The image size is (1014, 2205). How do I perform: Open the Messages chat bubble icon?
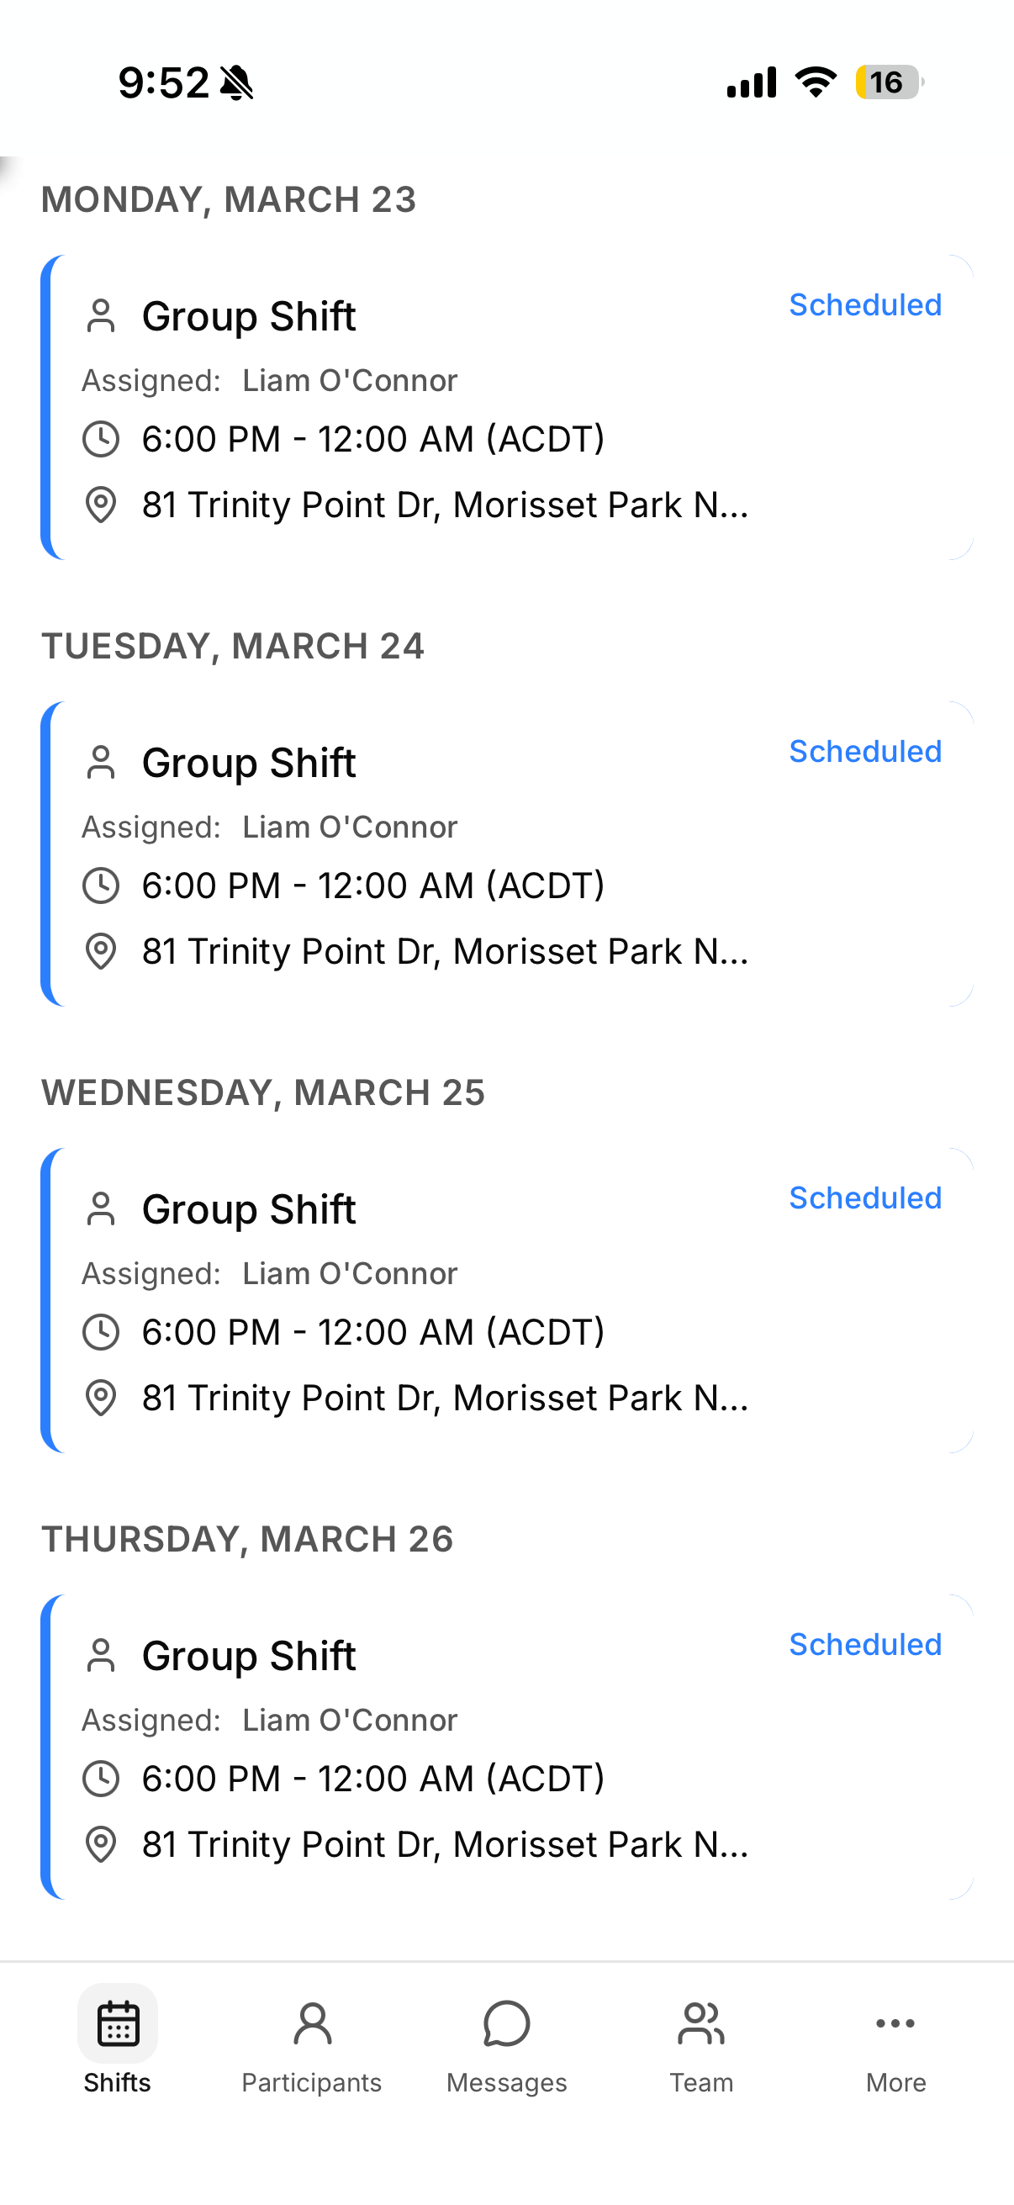tap(506, 2023)
